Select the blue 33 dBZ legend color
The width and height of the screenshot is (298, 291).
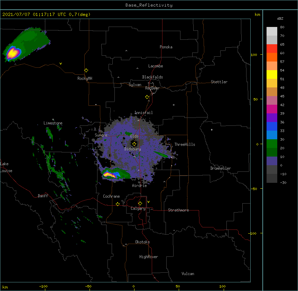[x=272, y=126]
